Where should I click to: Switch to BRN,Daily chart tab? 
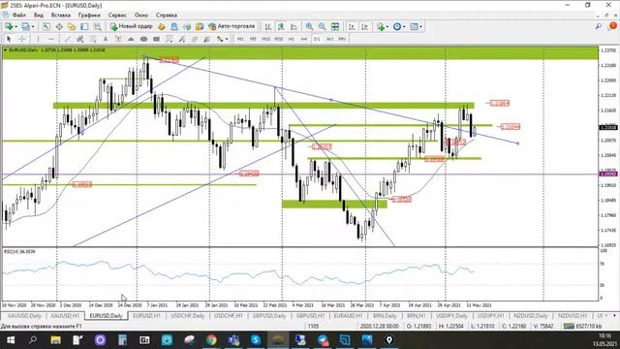coord(385,316)
